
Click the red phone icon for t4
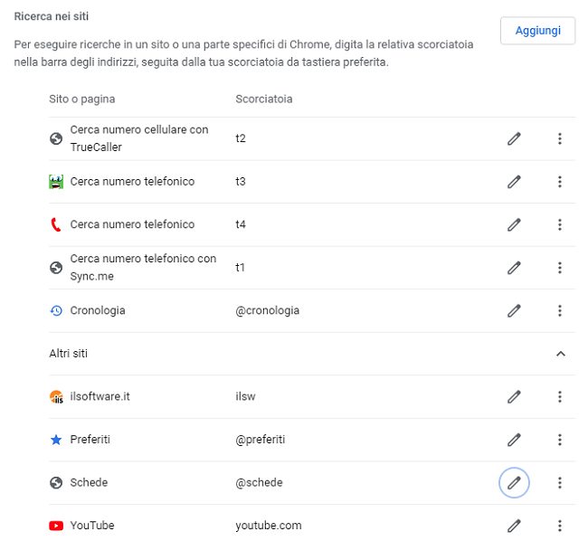tap(55, 224)
